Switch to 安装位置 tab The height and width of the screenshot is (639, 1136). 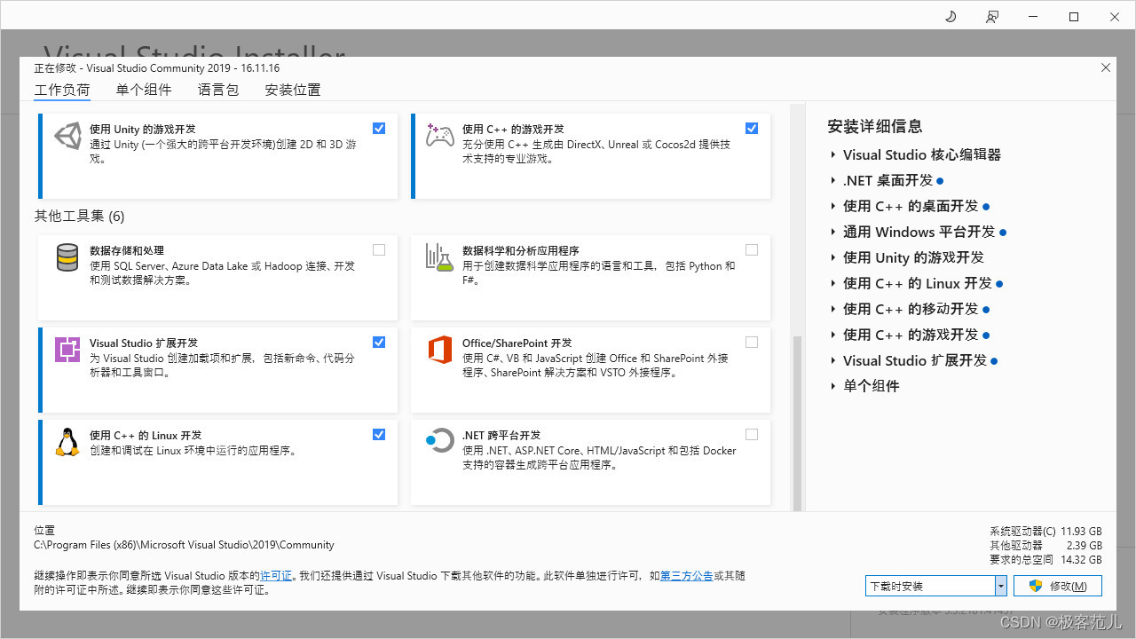293,90
